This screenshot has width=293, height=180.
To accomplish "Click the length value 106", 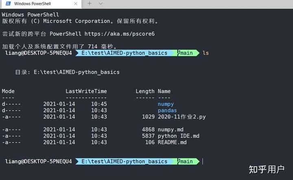I will coord(150,142).
